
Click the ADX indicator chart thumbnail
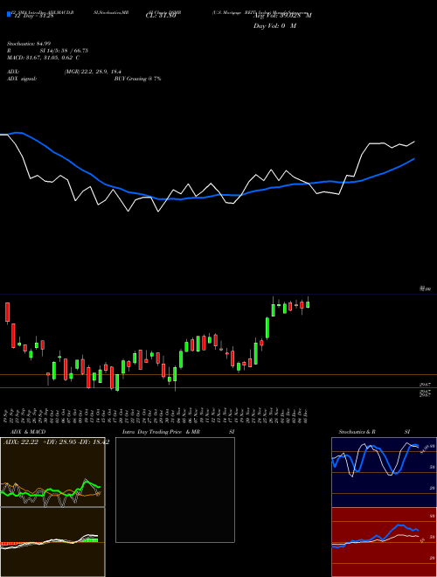coord(52,472)
